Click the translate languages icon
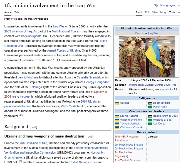This screenshot has height=163, width=186. coord(156,5)
